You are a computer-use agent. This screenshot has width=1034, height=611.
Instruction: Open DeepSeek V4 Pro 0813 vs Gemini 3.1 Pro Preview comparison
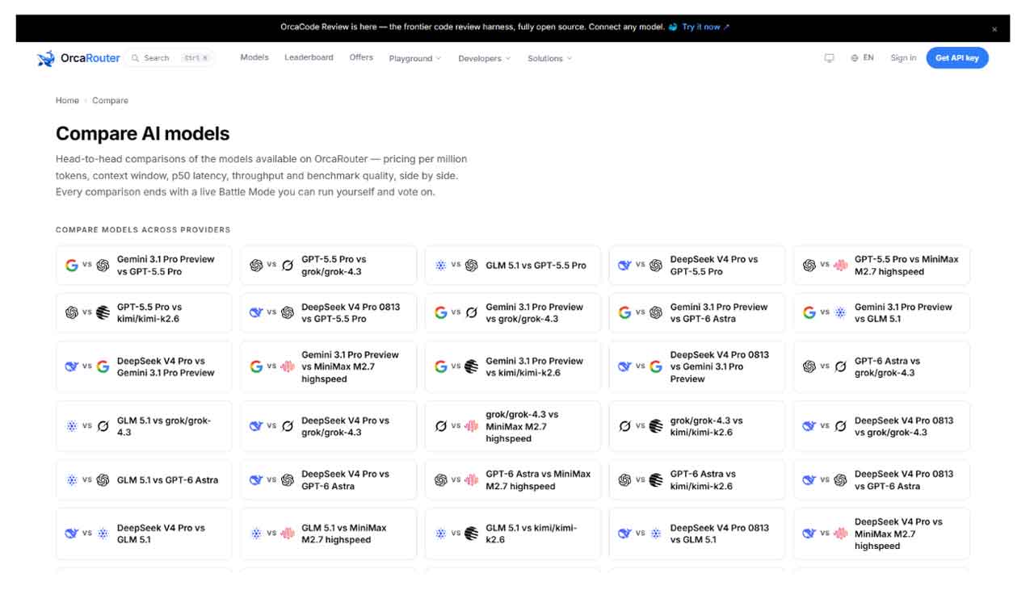click(x=697, y=366)
